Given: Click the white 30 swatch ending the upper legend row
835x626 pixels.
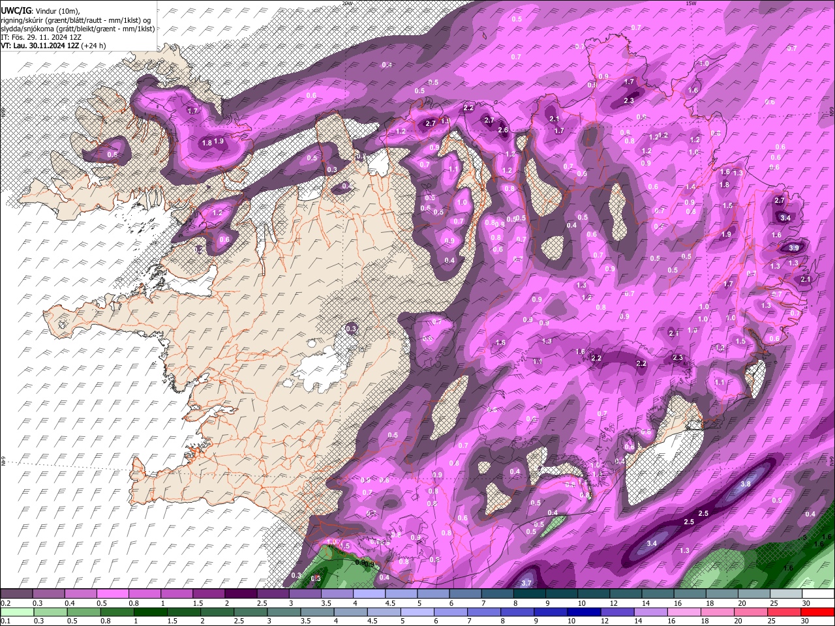Looking at the screenshot, I should coord(818,593).
